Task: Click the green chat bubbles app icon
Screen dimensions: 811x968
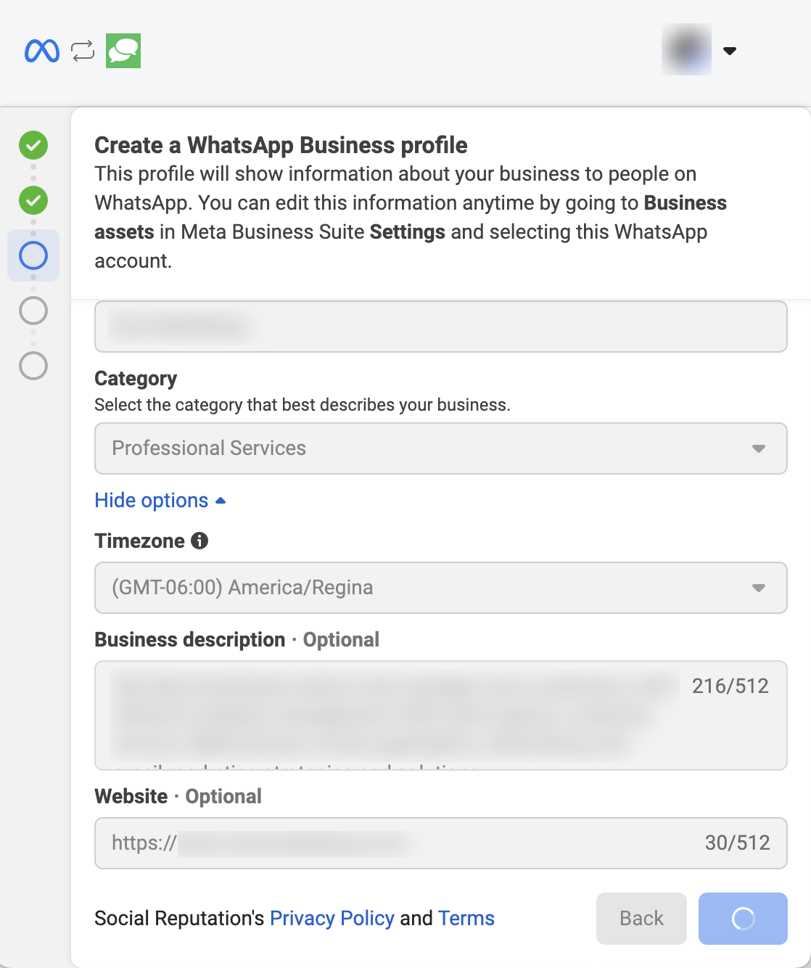Action: click(123, 51)
